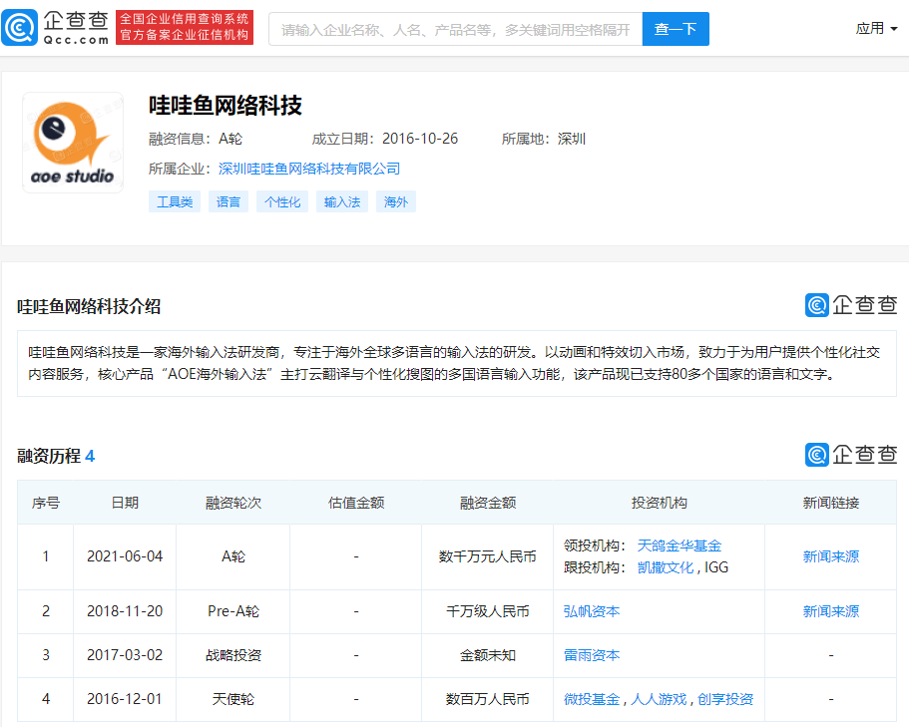Open 天鸽金华基金 investor link
Viewport: 909px width, 727px height.
[679, 545]
